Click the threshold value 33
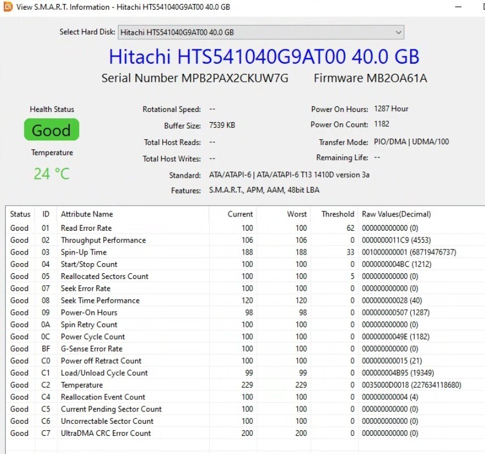 (x=350, y=252)
